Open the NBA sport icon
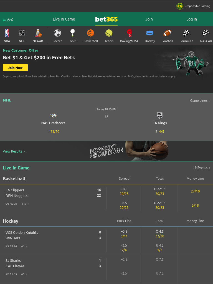Image resolution: width=213 pixels, height=284 pixels. pyautogui.click(x=7, y=33)
